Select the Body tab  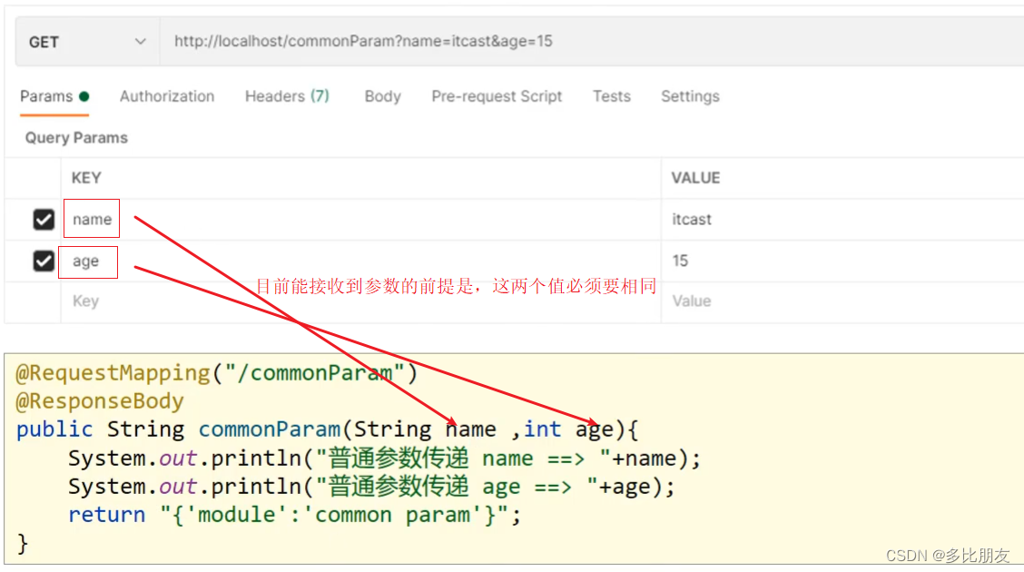382,96
